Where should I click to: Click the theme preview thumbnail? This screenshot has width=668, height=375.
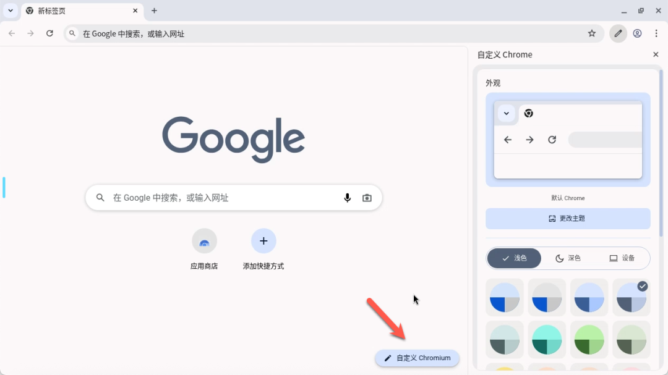click(568, 140)
